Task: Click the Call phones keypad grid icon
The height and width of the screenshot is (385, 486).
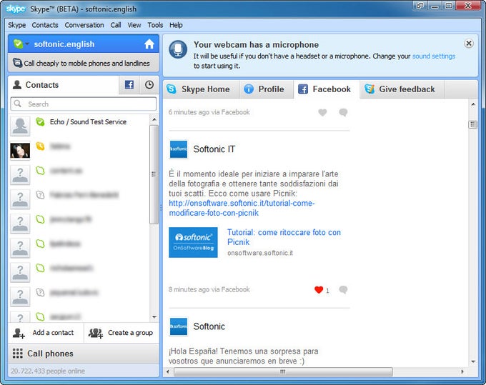Action: (17, 354)
